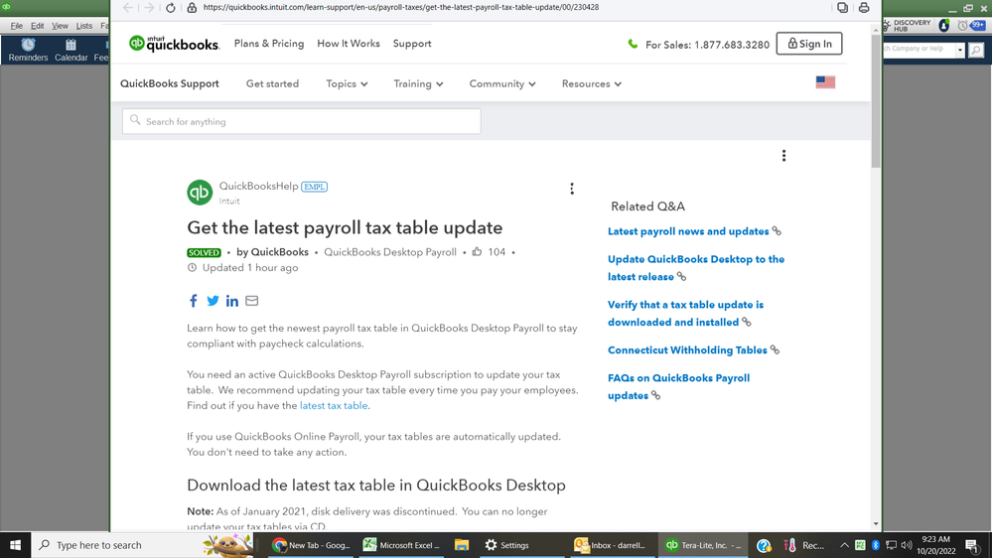992x558 pixels.
Task: Go forward with the browser forward arrow
Action: coord(149,8)
